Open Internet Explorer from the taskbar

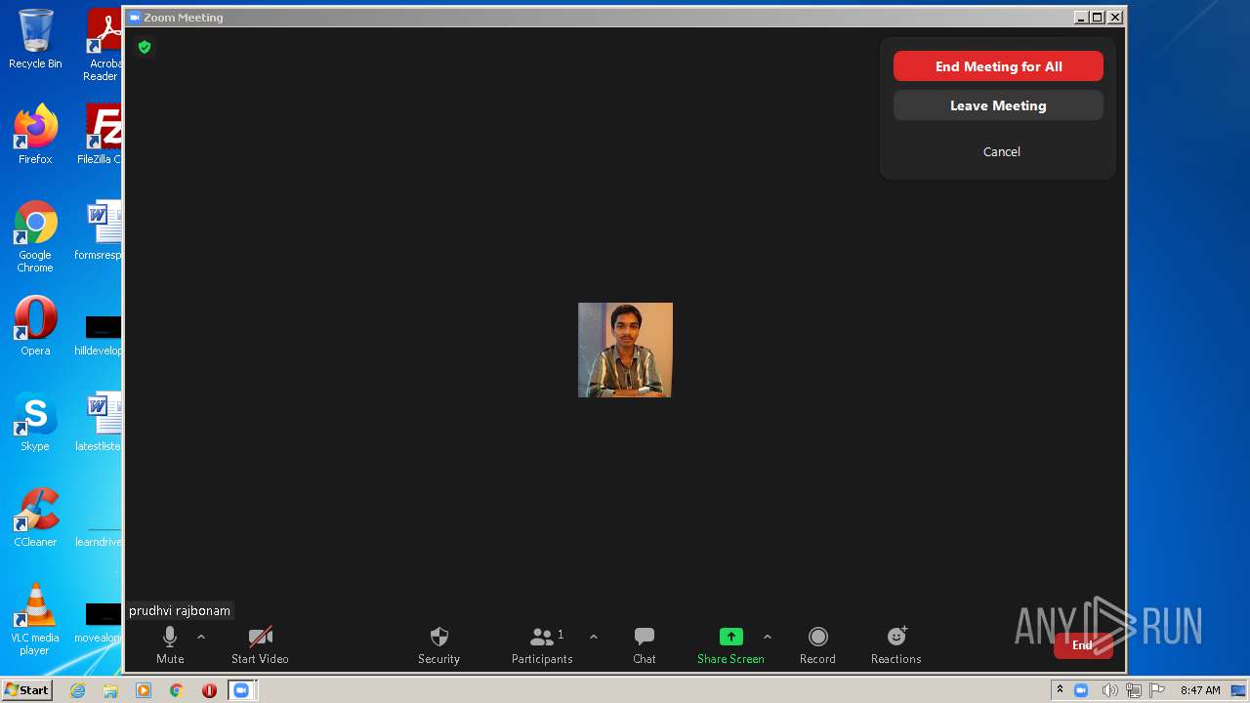coord(77,690)
